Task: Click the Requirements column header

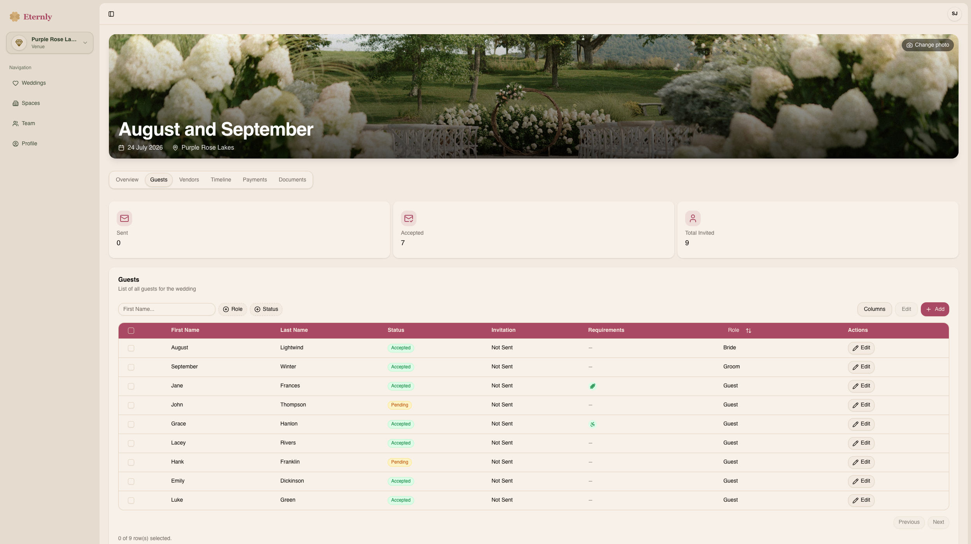Action: 606,330
